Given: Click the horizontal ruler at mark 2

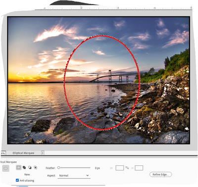Looking at the screenshot, I should (81, 8).
